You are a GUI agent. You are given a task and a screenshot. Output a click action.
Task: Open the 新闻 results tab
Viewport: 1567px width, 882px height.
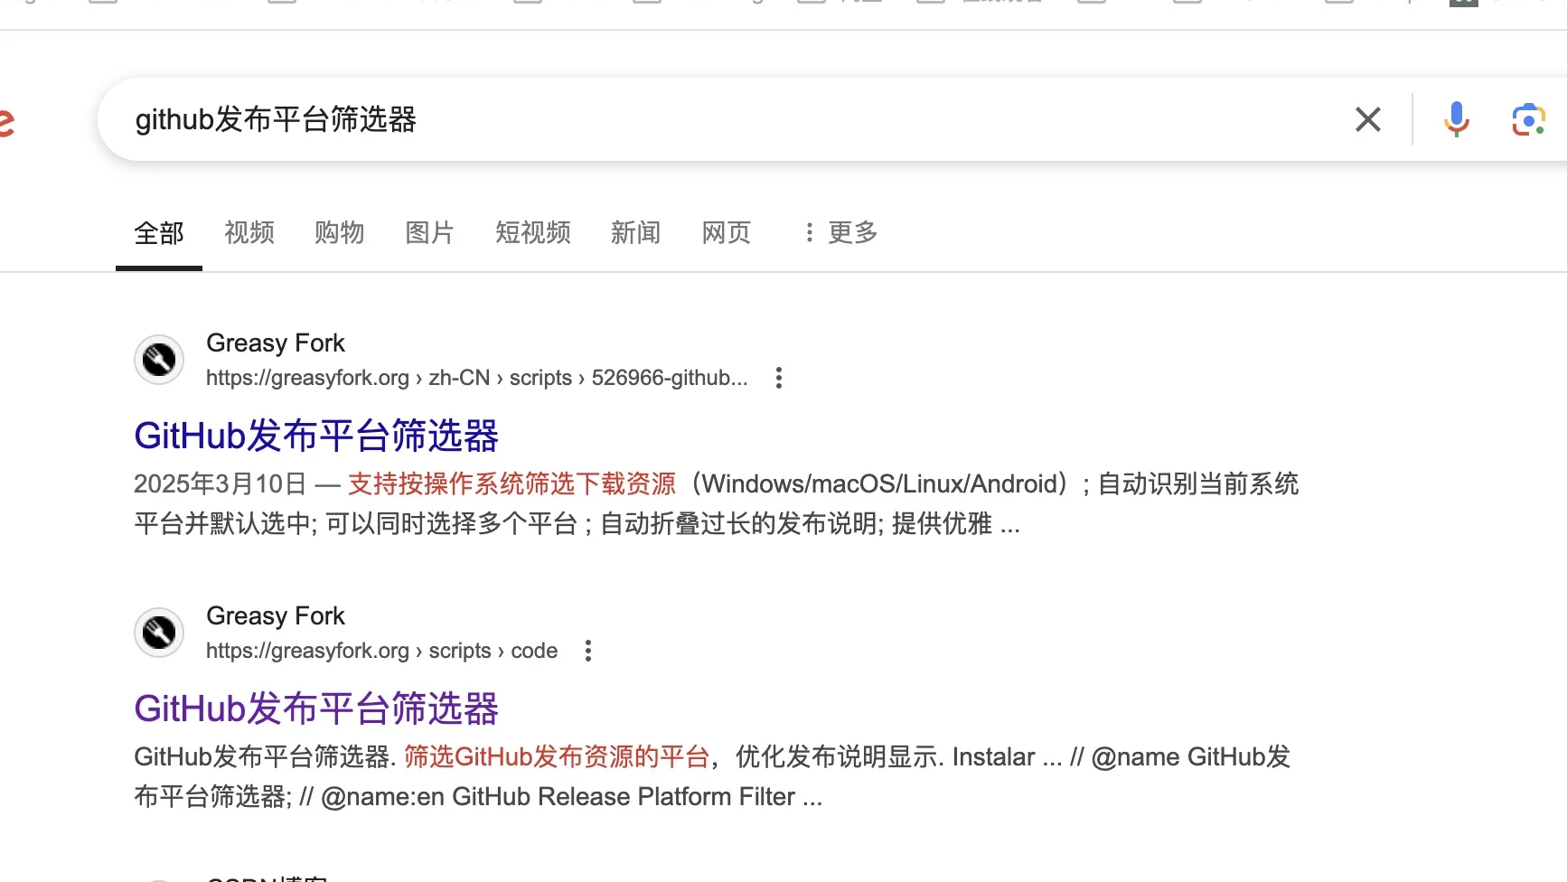[x=635, y=233]
